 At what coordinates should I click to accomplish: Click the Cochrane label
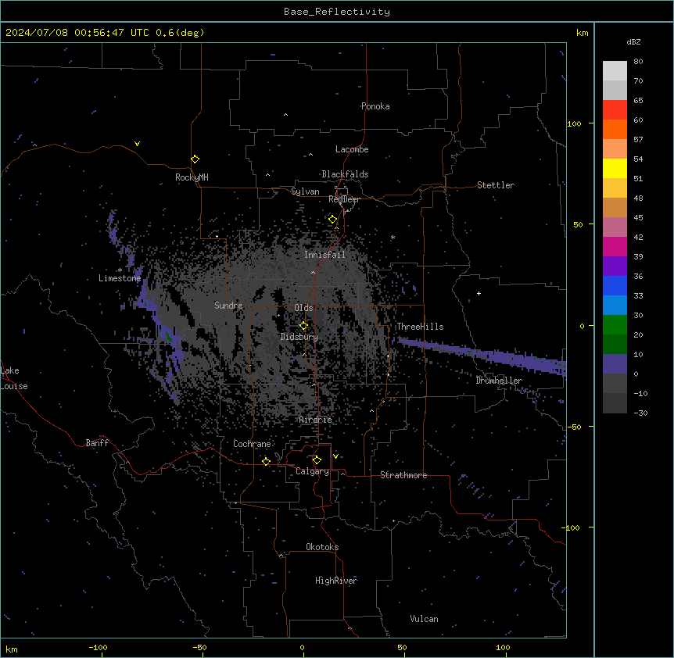click(252, 444)
